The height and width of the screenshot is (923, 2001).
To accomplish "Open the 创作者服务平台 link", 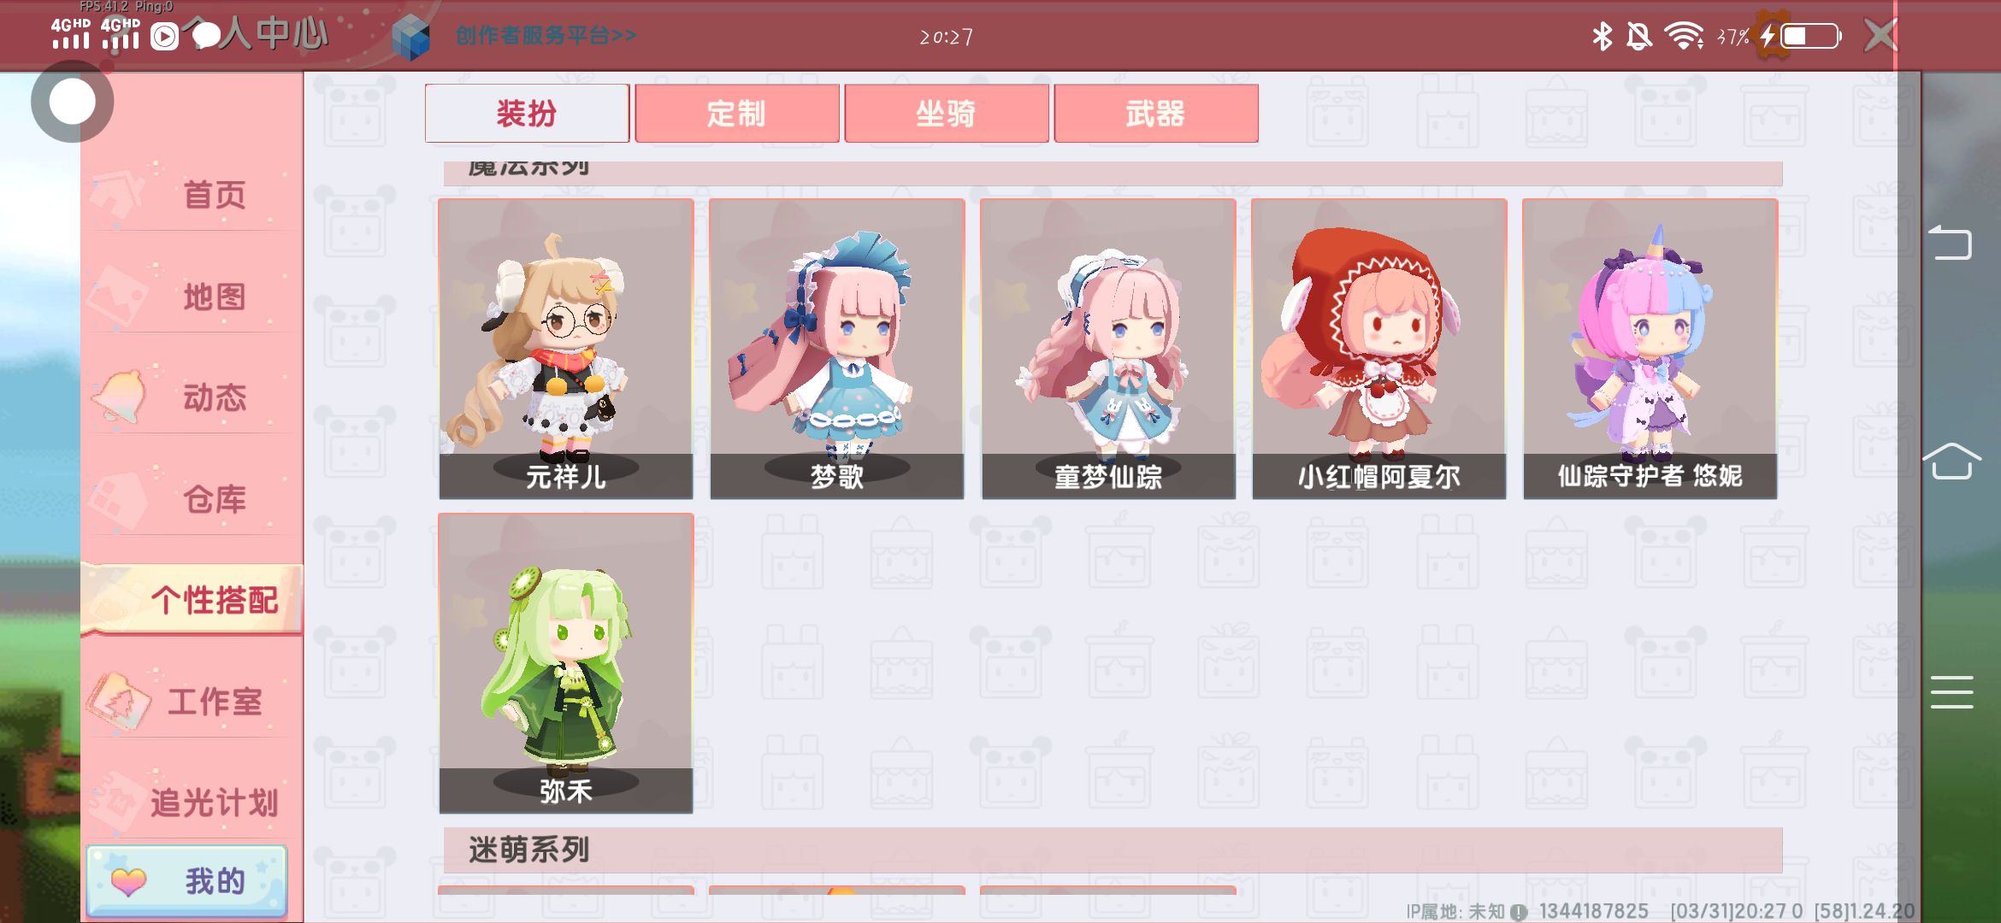I will [x=546, y=36].
